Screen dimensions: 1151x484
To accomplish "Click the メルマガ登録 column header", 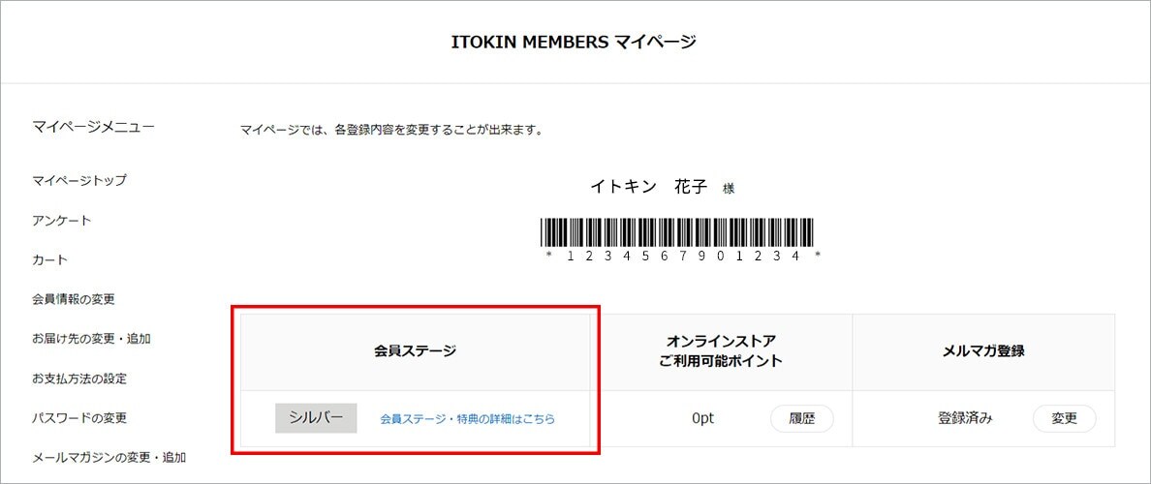I will coord(982,351).
